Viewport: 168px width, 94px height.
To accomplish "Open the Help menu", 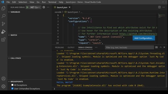I will (61, 2).
